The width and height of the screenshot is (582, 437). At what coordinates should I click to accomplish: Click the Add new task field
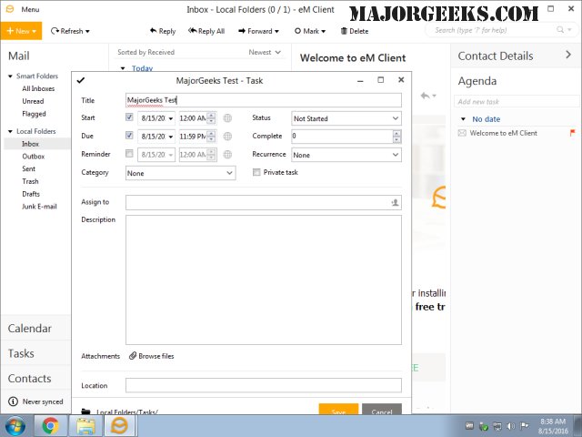[x=516, y=101]
